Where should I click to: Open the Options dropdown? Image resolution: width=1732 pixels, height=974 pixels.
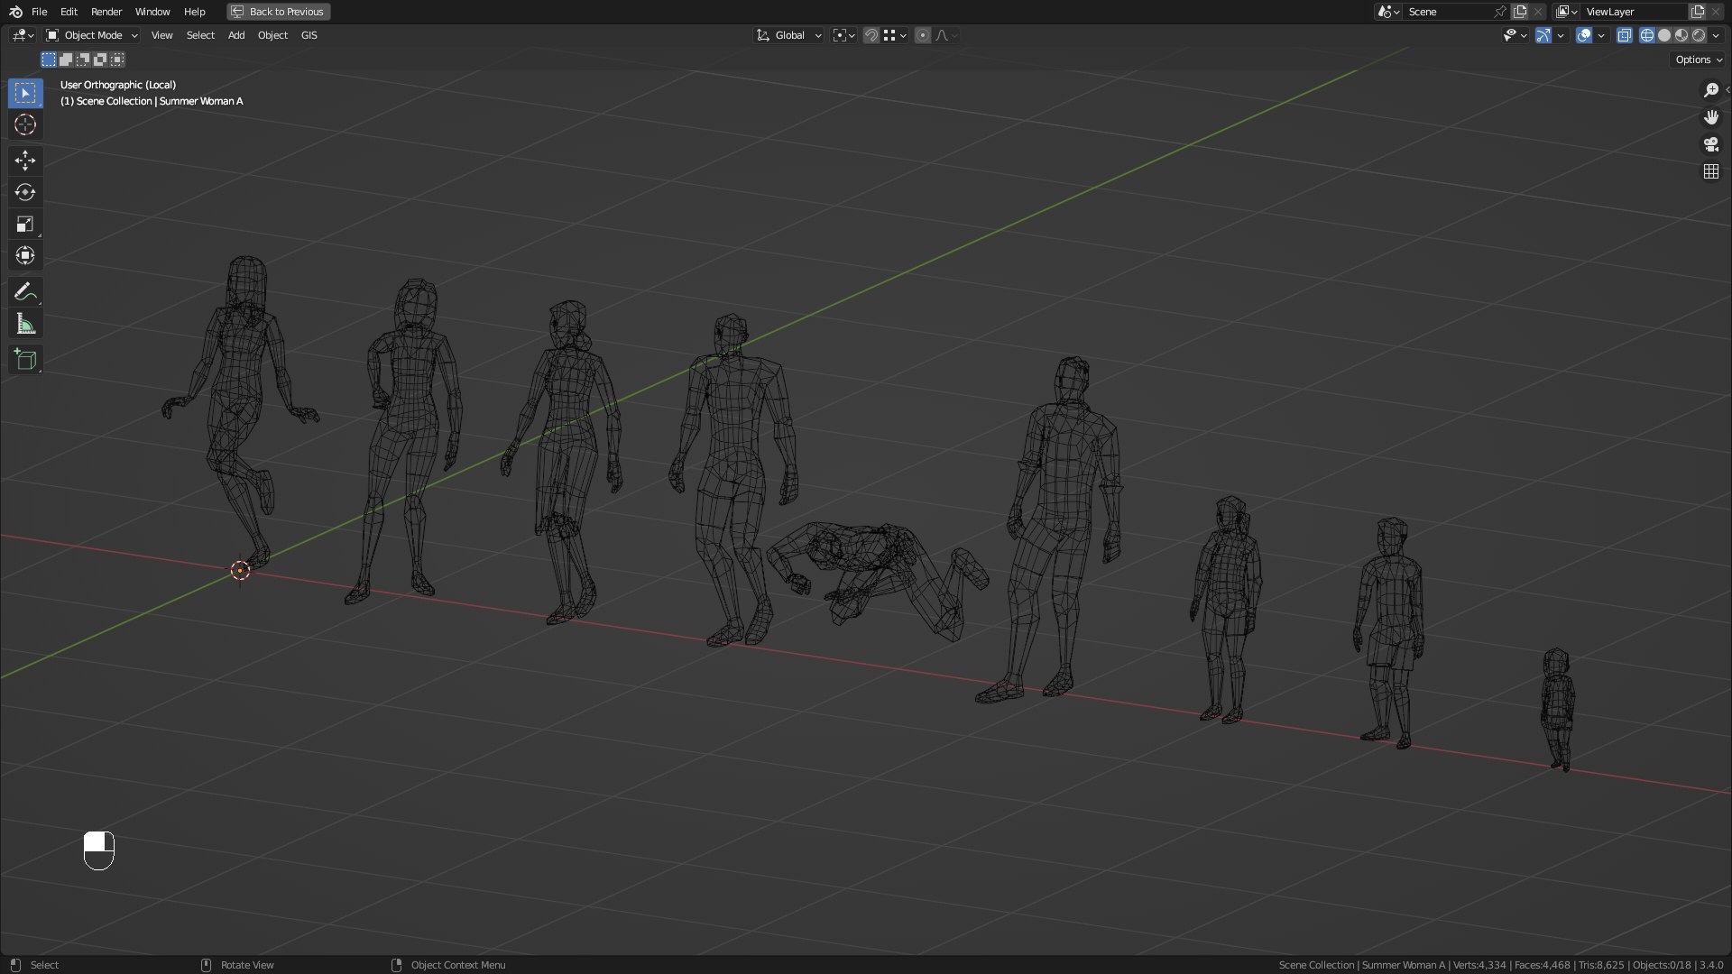coord(1699,60)
